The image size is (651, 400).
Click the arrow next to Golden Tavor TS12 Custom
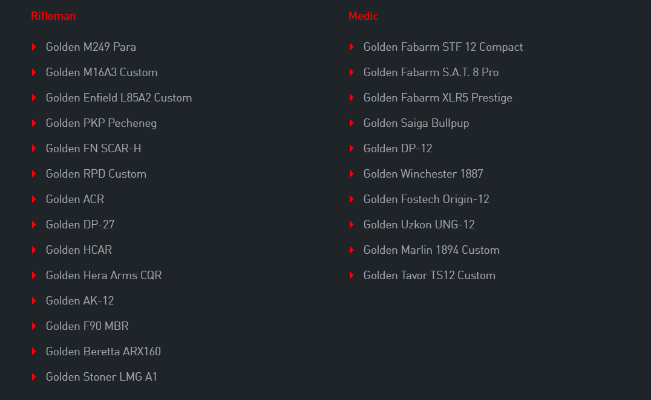pyautogui.click(x=352, y=276)
